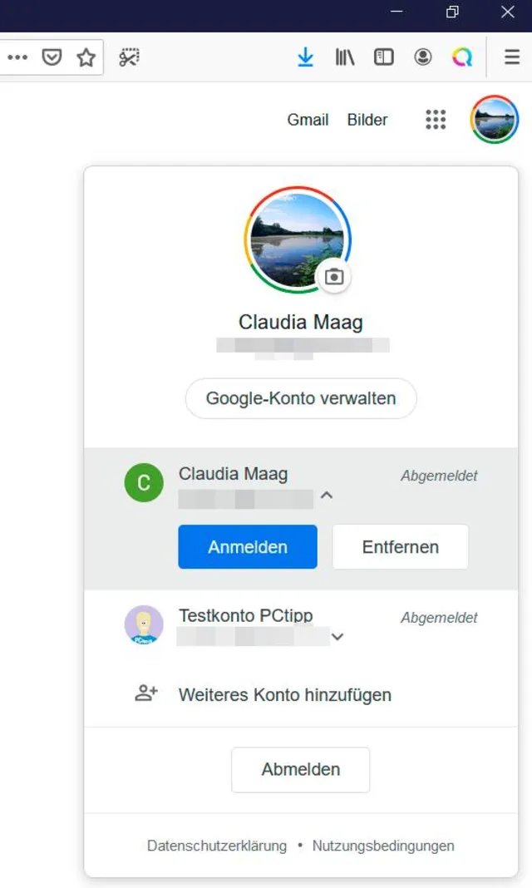Click the Pocket save icon
The width and height of the screenshot is (532, 888).
pyautogui.click(x=52, y=57)
